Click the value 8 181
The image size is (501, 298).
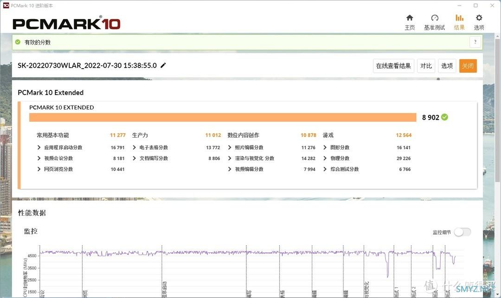pos(119,158)
